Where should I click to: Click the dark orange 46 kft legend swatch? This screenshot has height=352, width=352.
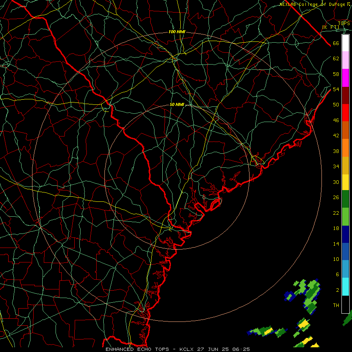coord(345,130)
